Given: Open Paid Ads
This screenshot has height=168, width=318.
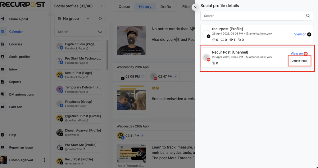Looking at the screenshot, I should pos(16,107).
